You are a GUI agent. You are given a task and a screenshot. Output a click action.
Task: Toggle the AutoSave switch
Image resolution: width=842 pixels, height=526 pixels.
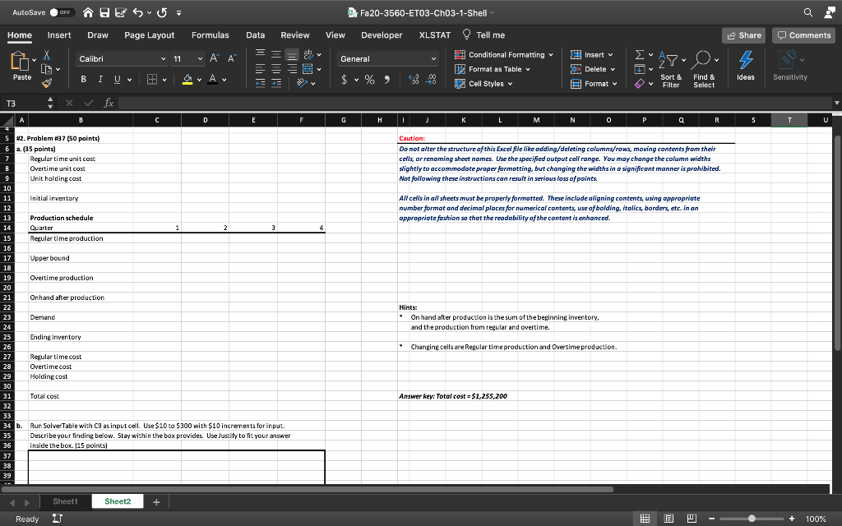click(x=62, y=13)
